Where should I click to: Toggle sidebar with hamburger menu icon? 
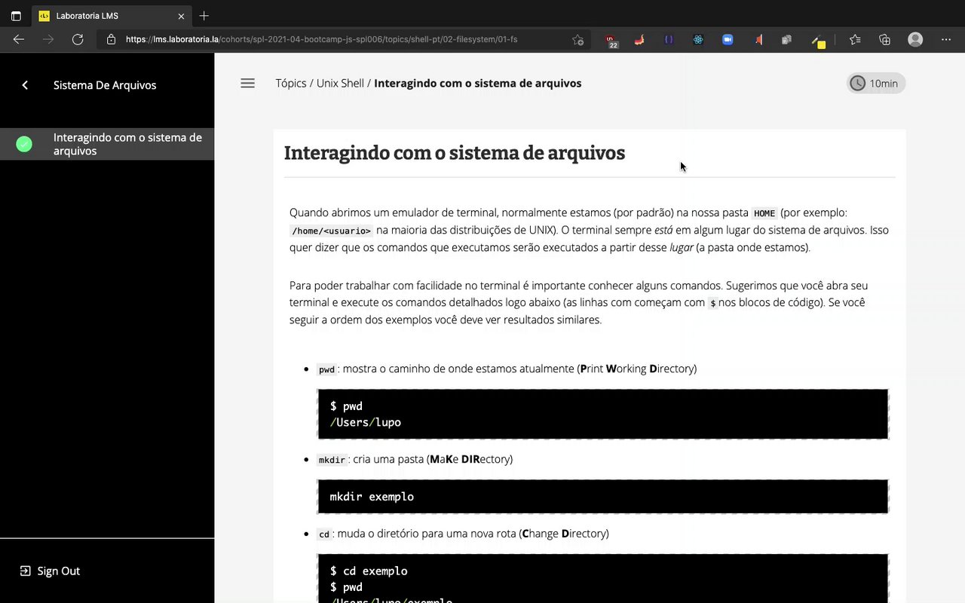[247, 83]
